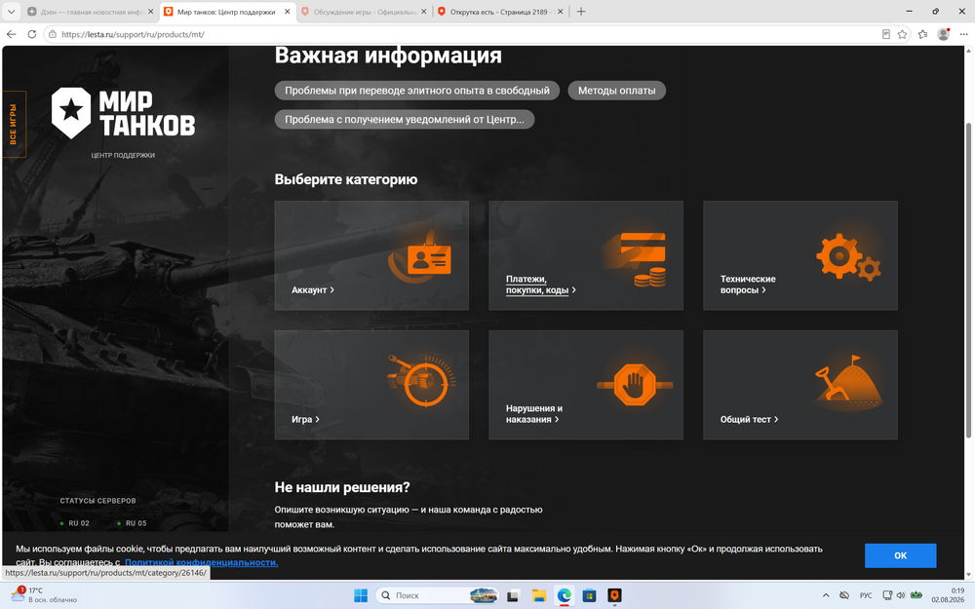The width and height of the screenshot is (975, 609).
Task: Click the РУС language indicator
Action: (866, 595)
